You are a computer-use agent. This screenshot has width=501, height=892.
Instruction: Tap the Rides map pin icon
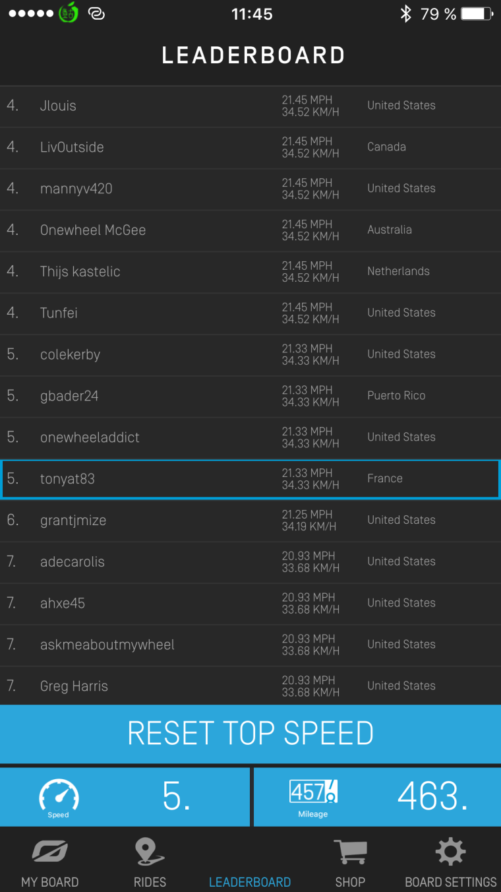150,852
